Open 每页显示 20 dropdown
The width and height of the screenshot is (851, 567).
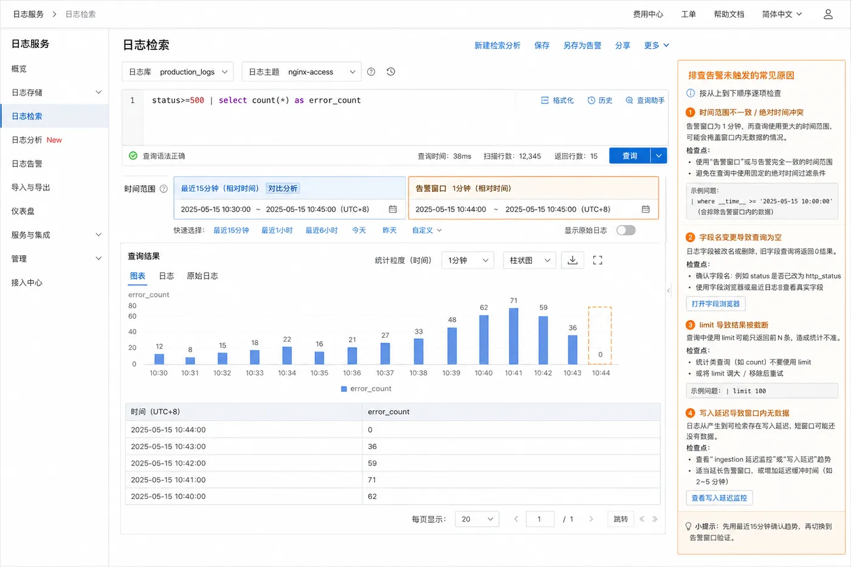point(477,519)
